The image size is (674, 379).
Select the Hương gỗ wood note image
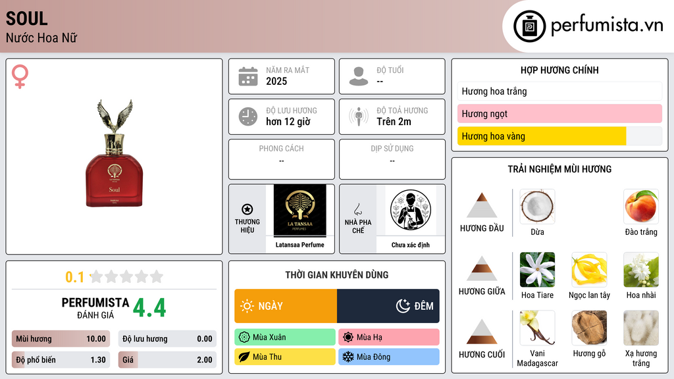pos(589,328)
